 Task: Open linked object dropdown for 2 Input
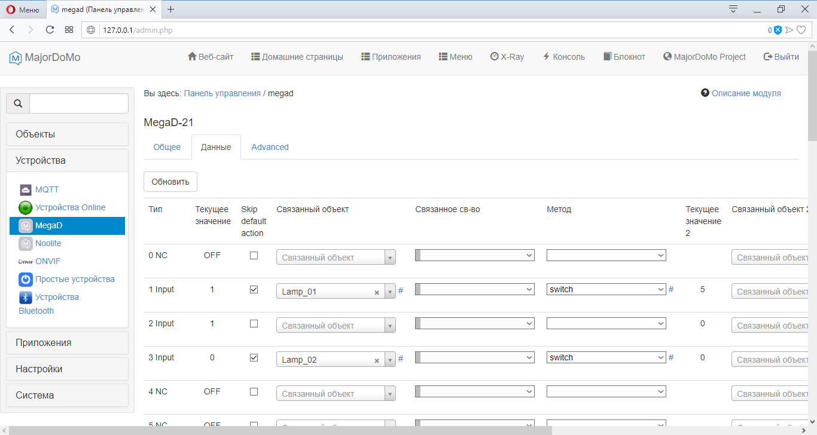click(390, 326)
